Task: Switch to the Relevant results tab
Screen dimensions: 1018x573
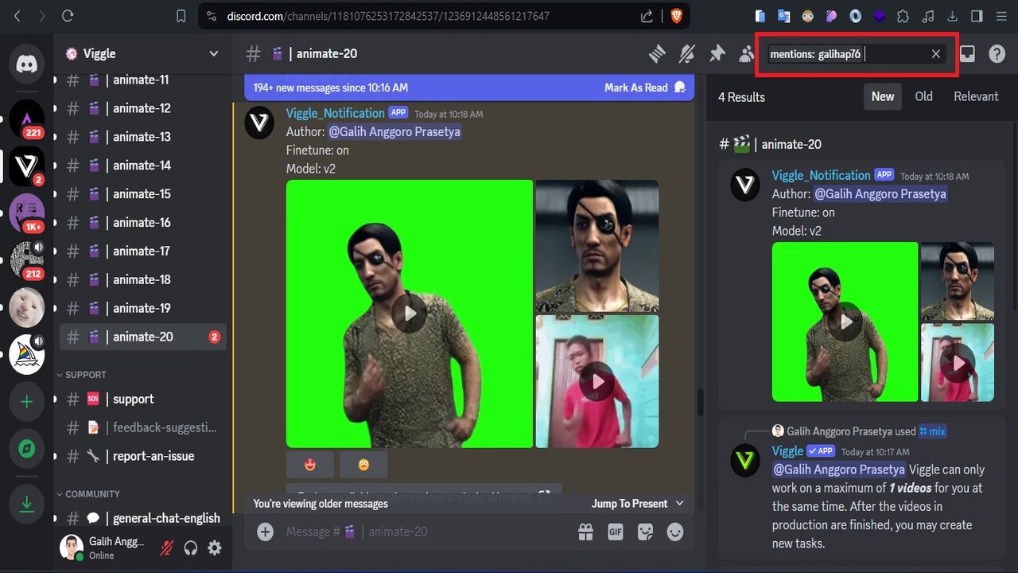Action: pyautogui.click(x=976, y=96)
